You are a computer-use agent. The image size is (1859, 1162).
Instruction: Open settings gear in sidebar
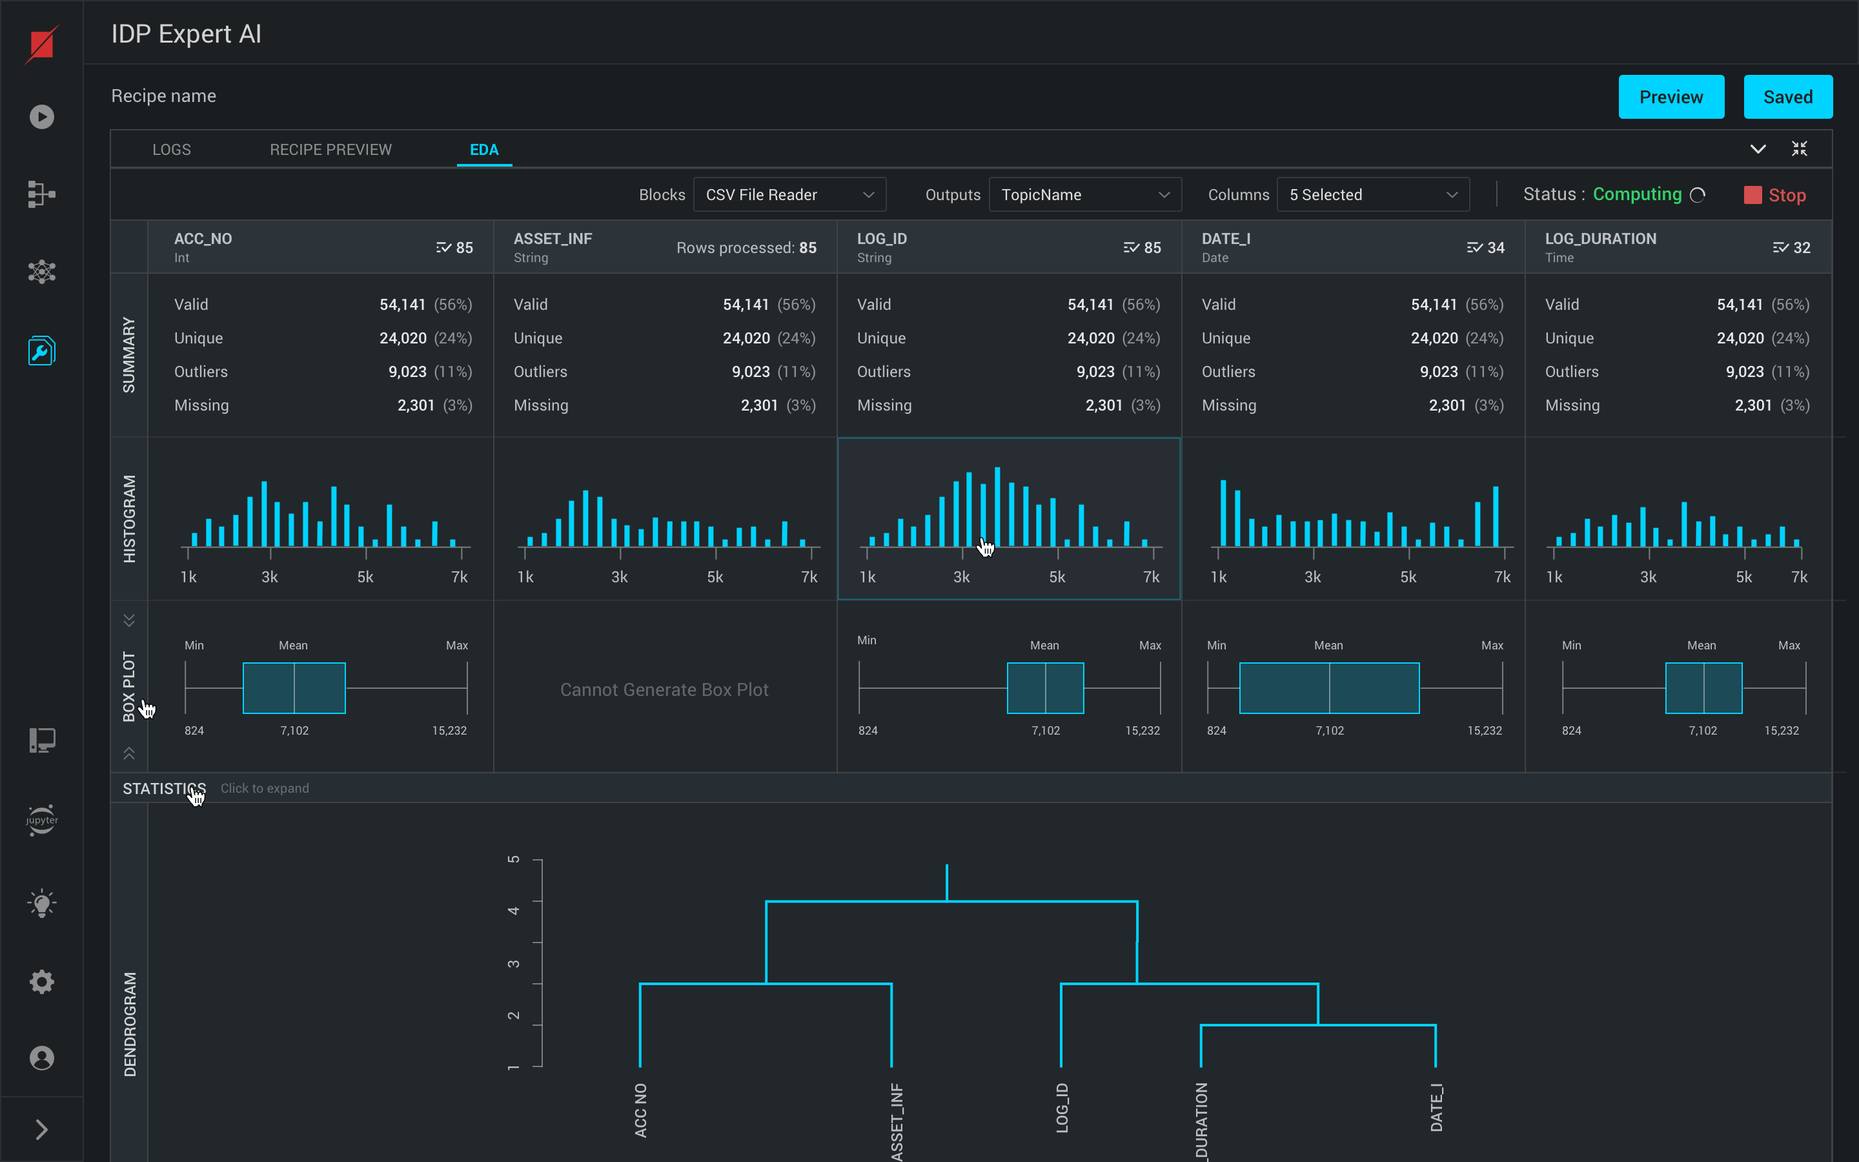[x=41, y=981]
